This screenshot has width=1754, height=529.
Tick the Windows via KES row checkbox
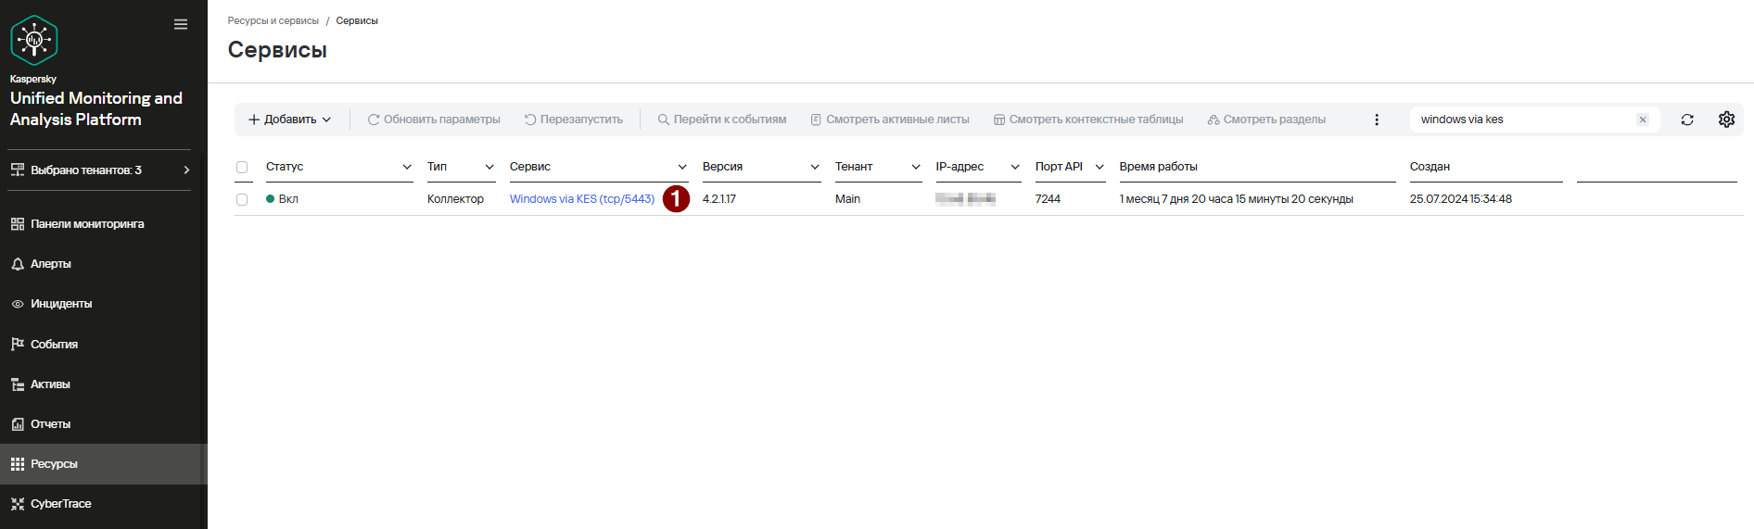(x=242, y=199)
